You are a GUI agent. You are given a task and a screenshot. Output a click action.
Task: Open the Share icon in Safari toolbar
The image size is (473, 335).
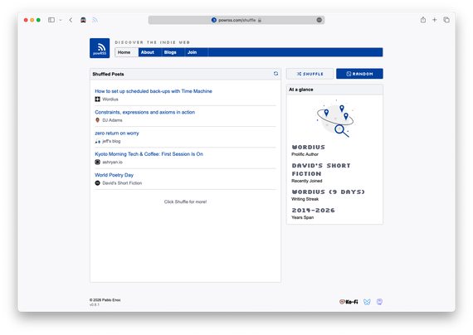pyautogui.click(x=423, y=20)
